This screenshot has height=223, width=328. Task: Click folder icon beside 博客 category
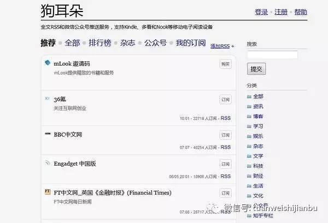pyautogui.click(x=249, y=116)
